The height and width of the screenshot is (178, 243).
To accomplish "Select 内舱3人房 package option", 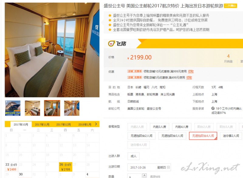I will tap(159, 127).
